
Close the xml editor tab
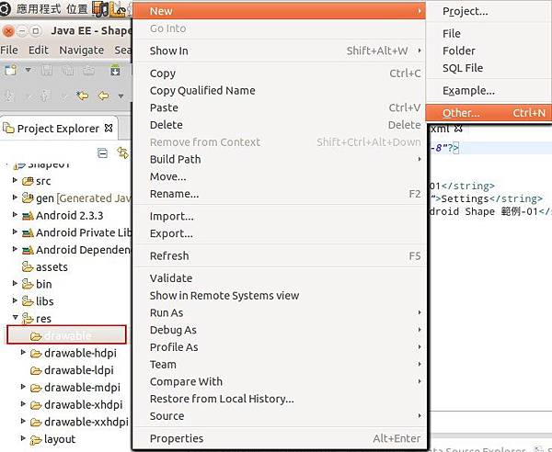458,129
